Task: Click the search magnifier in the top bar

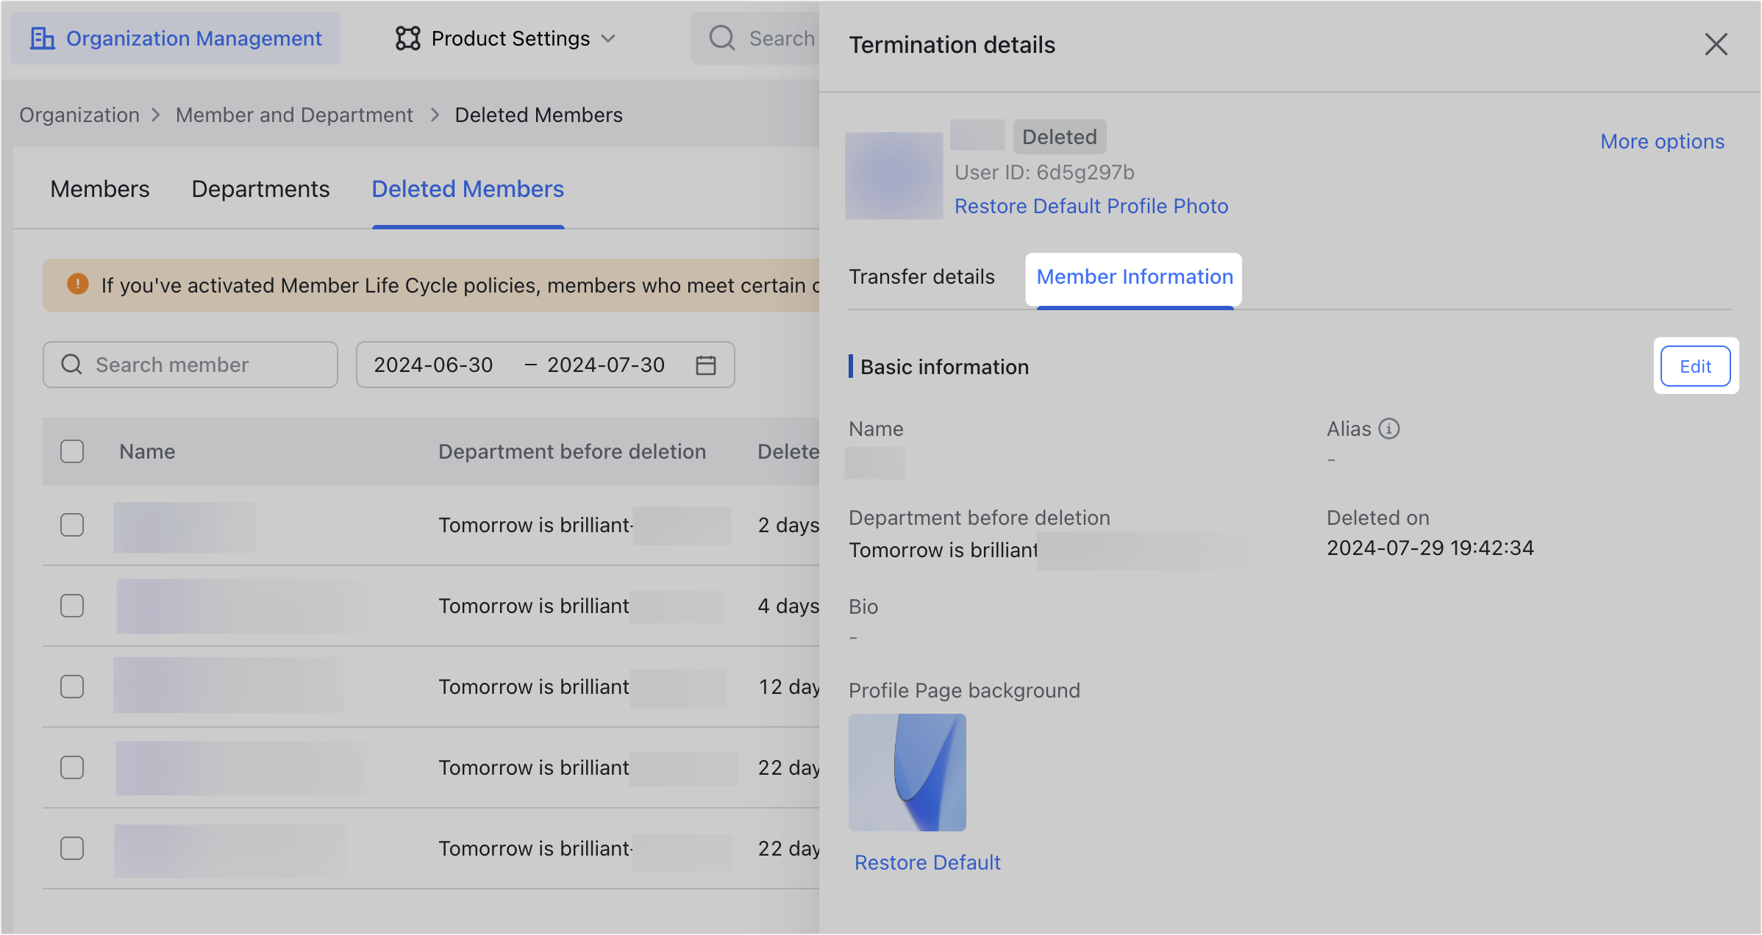Action: 722,38
